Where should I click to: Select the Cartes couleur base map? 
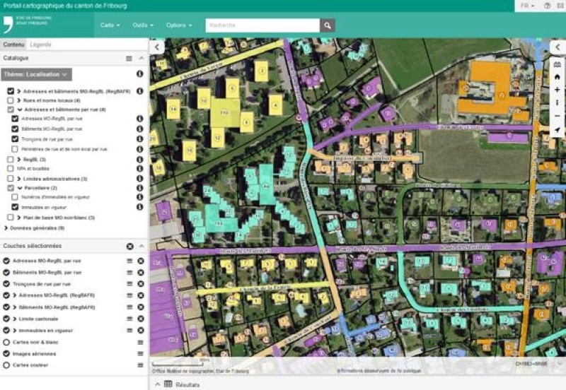6,365
